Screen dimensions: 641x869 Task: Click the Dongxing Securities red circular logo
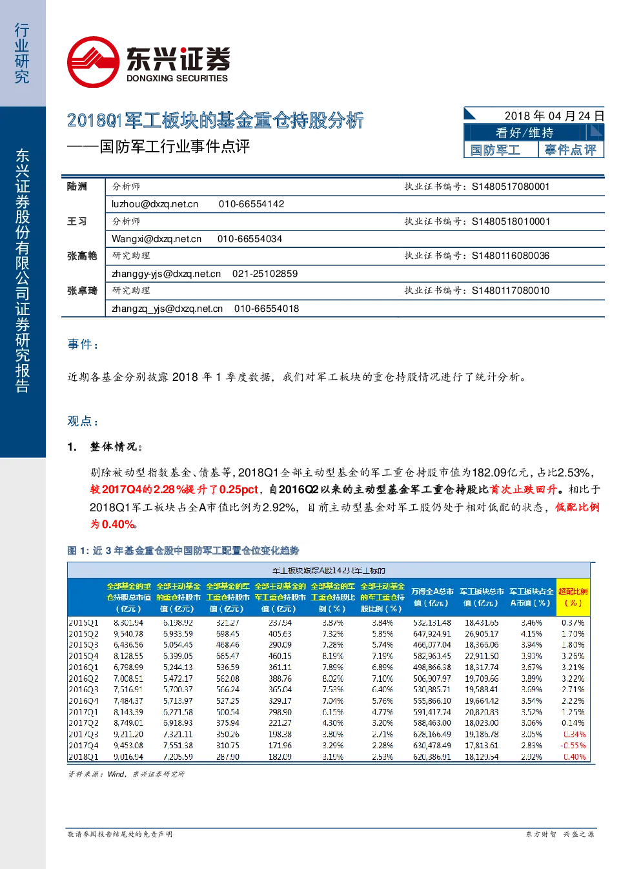coord(94,62)
